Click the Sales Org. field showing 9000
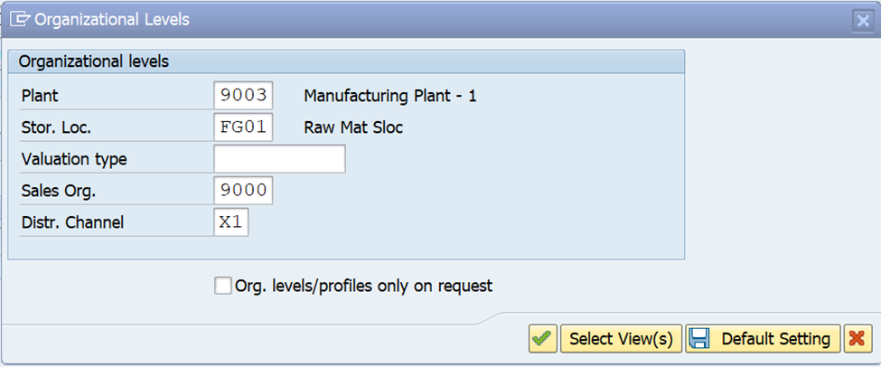The width and height of the screenshot is (881, 367). [244, 191]
